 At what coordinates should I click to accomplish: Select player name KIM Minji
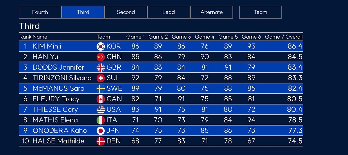coord(47,46)
